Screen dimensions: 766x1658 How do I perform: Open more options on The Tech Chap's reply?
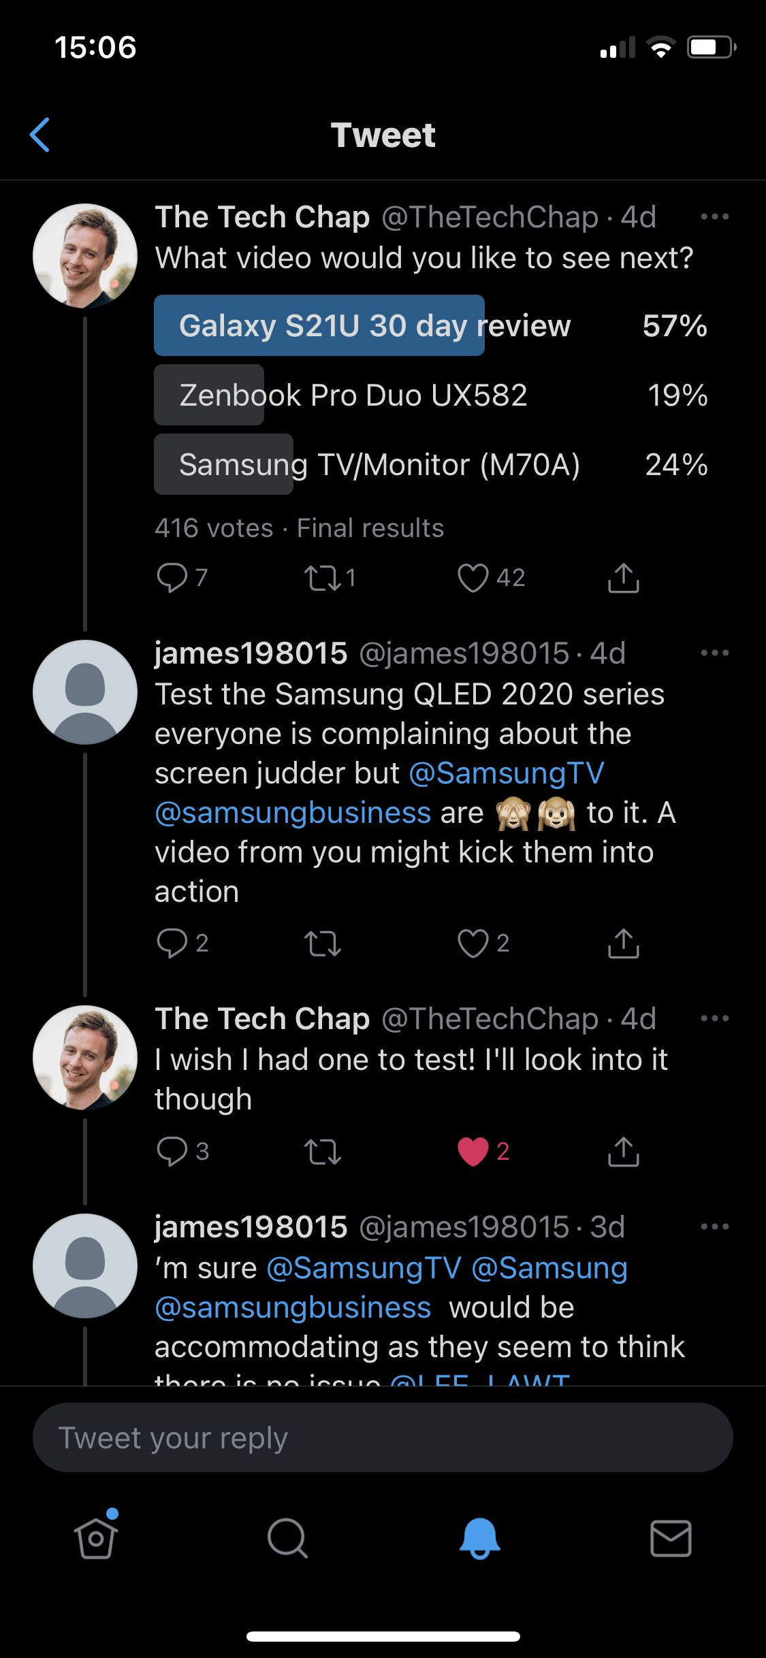pyautogui.click(x=714, y=1018)
